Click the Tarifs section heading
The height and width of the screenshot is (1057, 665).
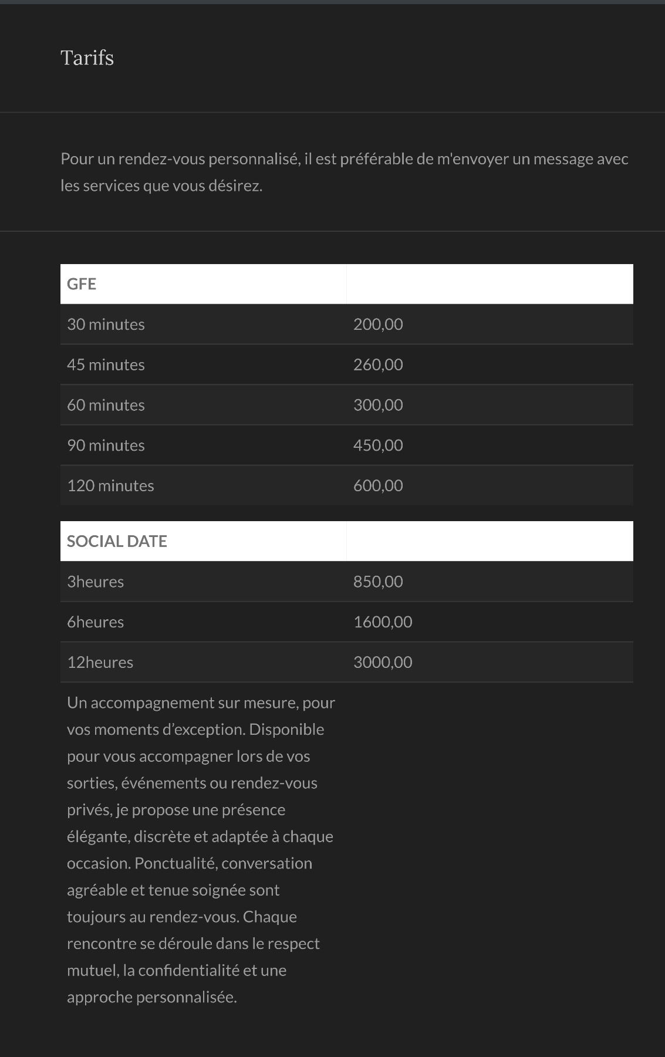point(87,58)
